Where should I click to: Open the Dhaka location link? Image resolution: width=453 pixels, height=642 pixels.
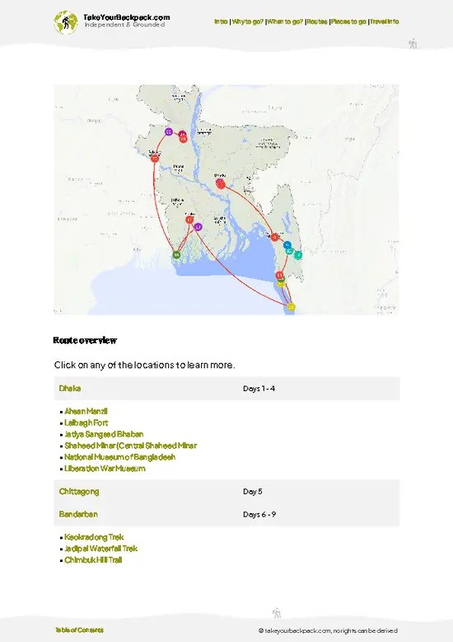pos(70,388)
